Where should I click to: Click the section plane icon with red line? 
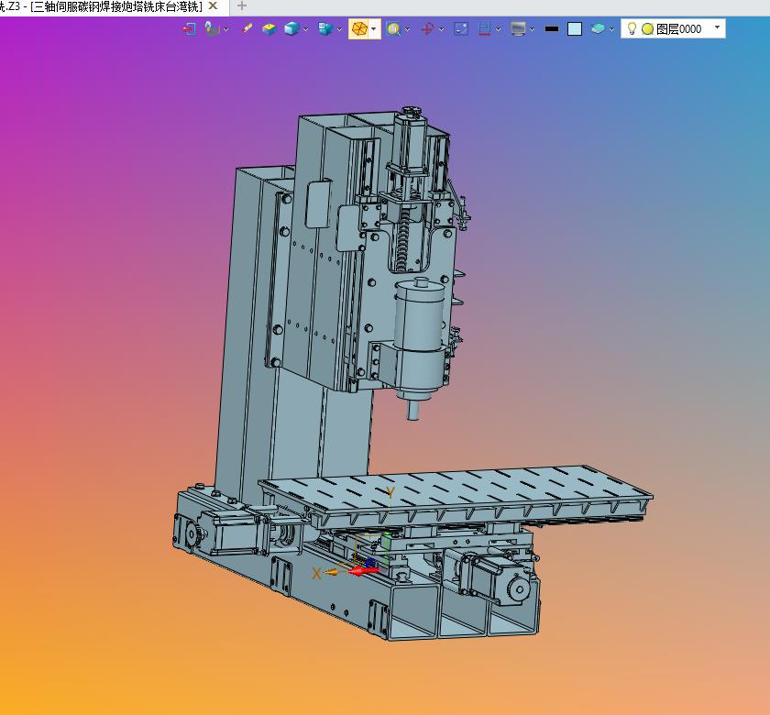484,29
